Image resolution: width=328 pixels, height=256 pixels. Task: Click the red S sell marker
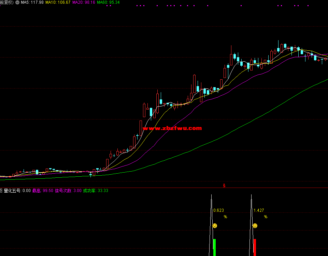[224, 186]
